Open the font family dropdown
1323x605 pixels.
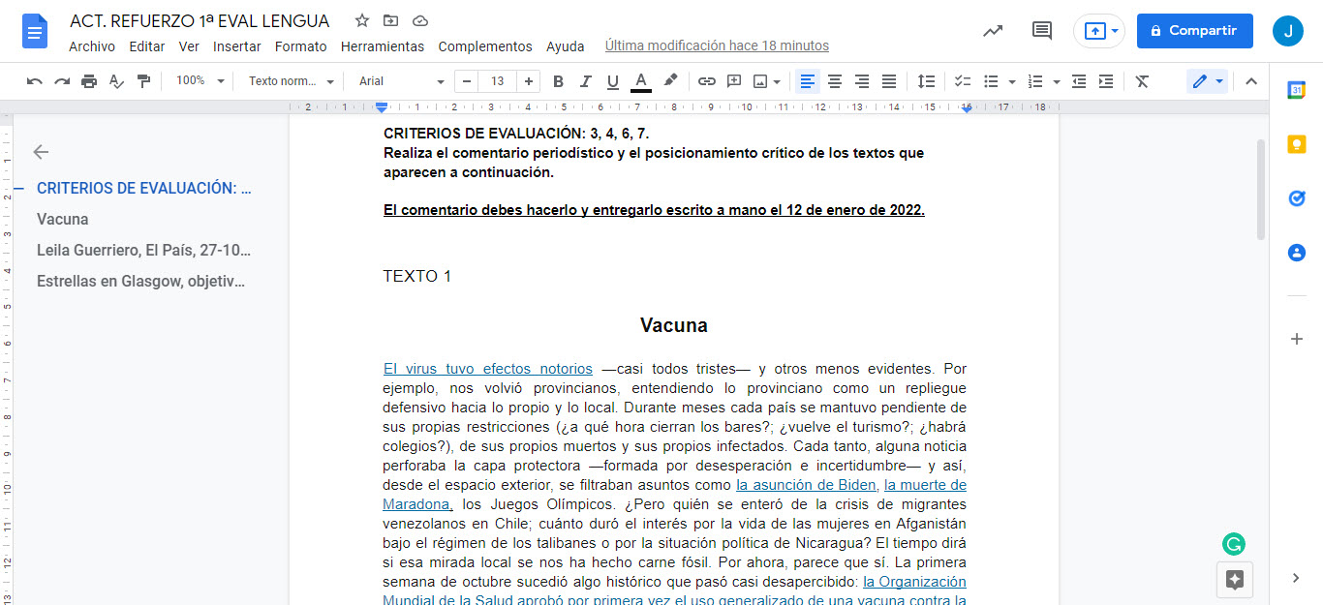[x=397, y=81]
